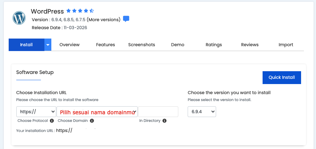Viewport: 316px width, 149px height.
Task: Click the Quick Install button
Action: (x=282, y=77)
